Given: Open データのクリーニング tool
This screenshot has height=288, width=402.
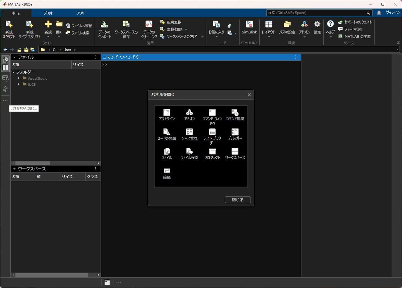Looking at the screenshot, I should 149,29.
